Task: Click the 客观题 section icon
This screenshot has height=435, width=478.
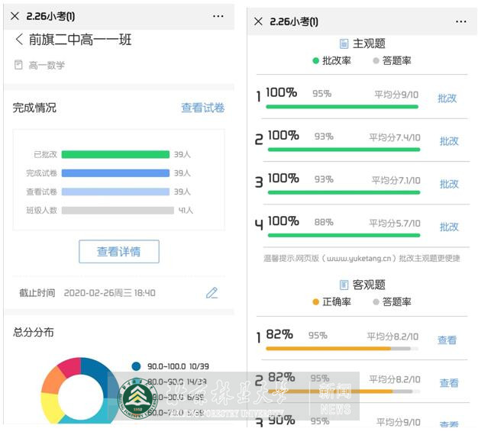Action: pyautogui.click(x=344, y=285)
